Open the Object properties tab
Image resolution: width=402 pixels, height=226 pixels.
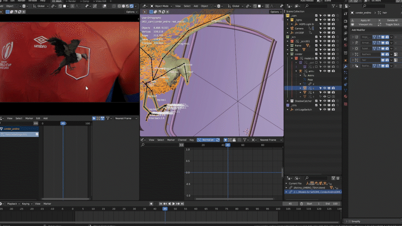pos(345,60)
